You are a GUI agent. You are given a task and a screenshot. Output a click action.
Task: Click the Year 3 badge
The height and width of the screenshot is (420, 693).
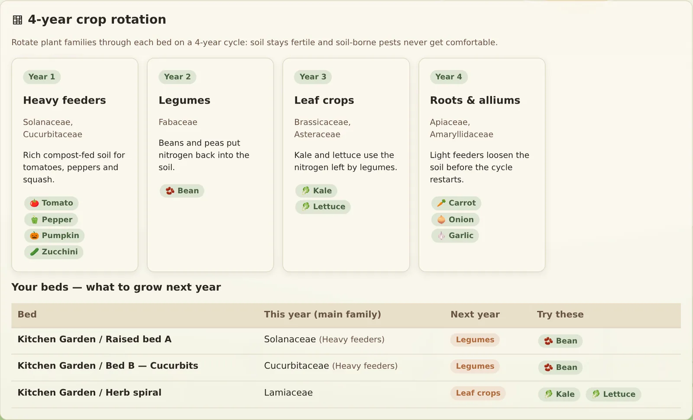tap(313, 77)
